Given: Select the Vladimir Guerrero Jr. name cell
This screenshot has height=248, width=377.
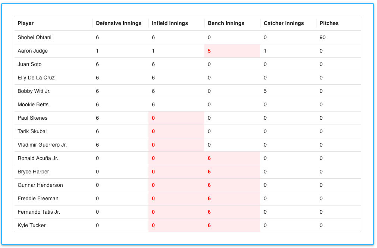Looking at the screenshot, I should click(x=42, y=145).
